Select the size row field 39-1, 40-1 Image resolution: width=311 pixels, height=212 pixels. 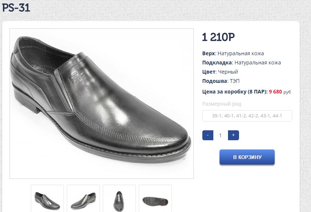coord(247,116)
